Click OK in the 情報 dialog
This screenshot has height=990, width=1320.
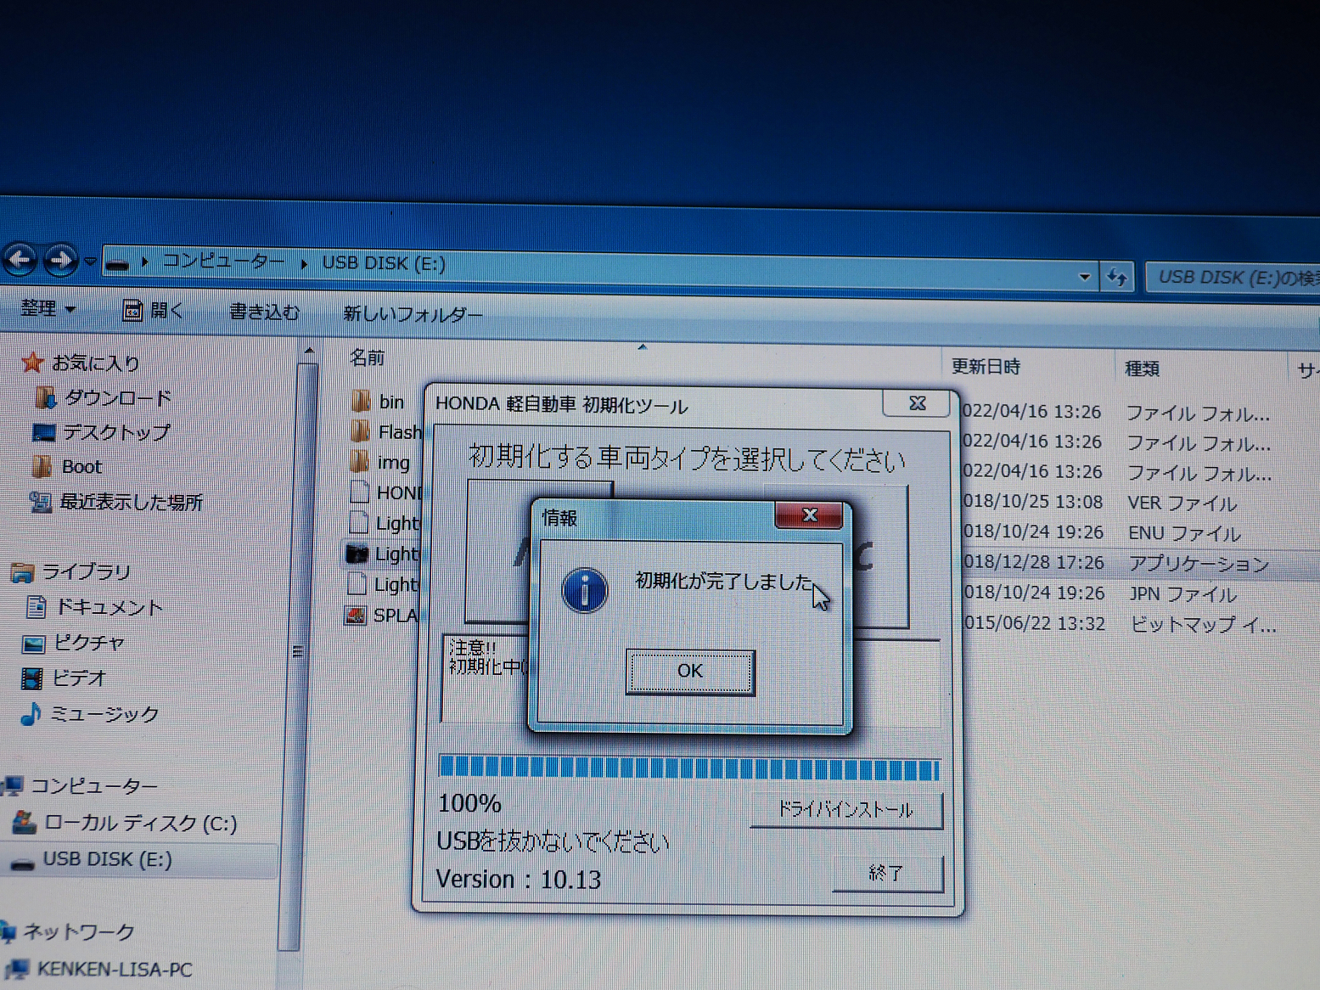[689, 672]
